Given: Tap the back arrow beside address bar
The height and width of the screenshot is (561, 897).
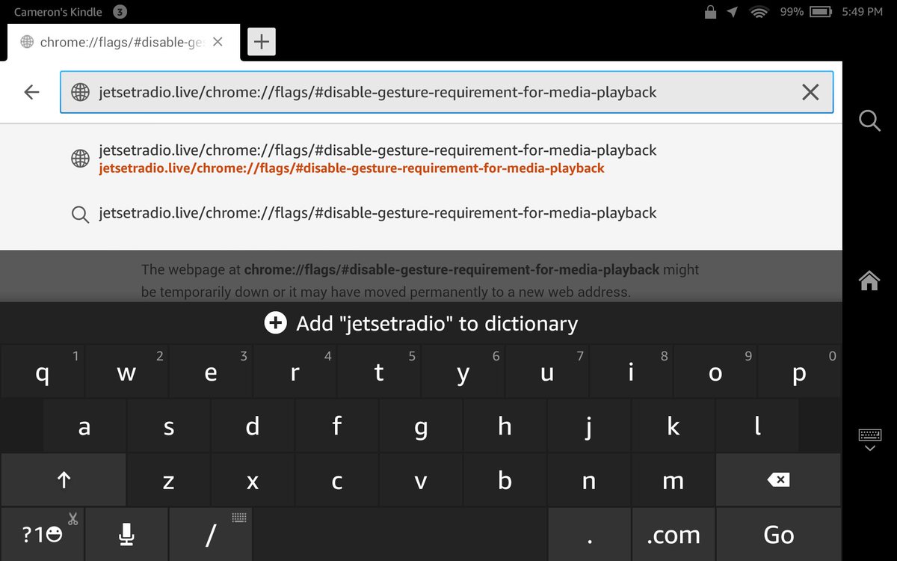Looking at the screenshot, I should [x=31, y=92].
